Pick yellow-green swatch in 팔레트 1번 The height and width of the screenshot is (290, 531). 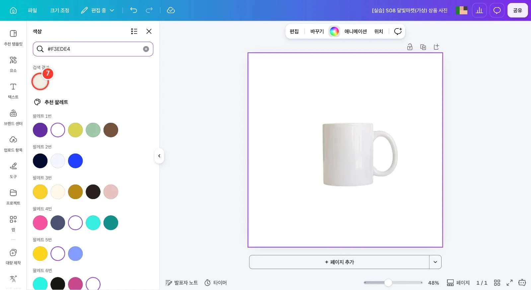pyautogui.click(x=75, y=130)
